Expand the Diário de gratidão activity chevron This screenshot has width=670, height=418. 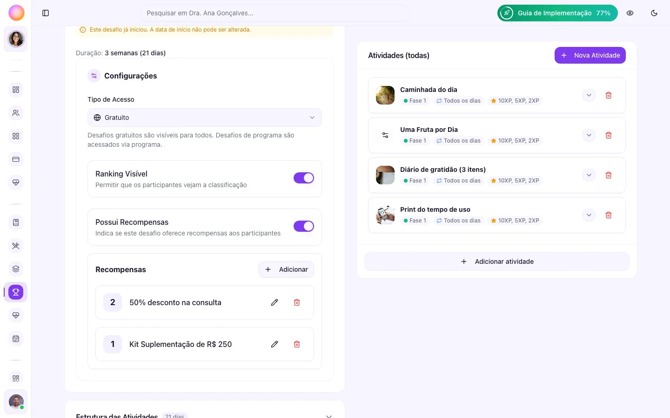click(x=589, y=175)
